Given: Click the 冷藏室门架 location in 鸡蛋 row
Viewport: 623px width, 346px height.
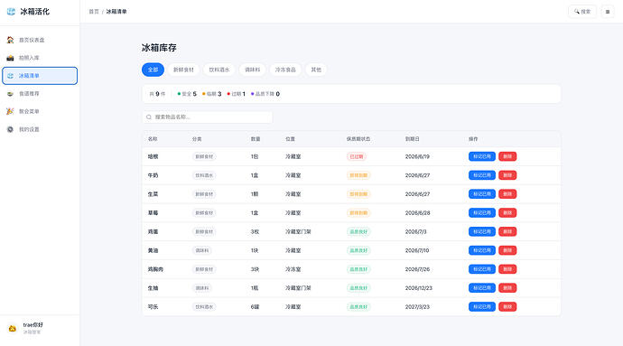Looking at the screenshot, I should click(298, 231).
